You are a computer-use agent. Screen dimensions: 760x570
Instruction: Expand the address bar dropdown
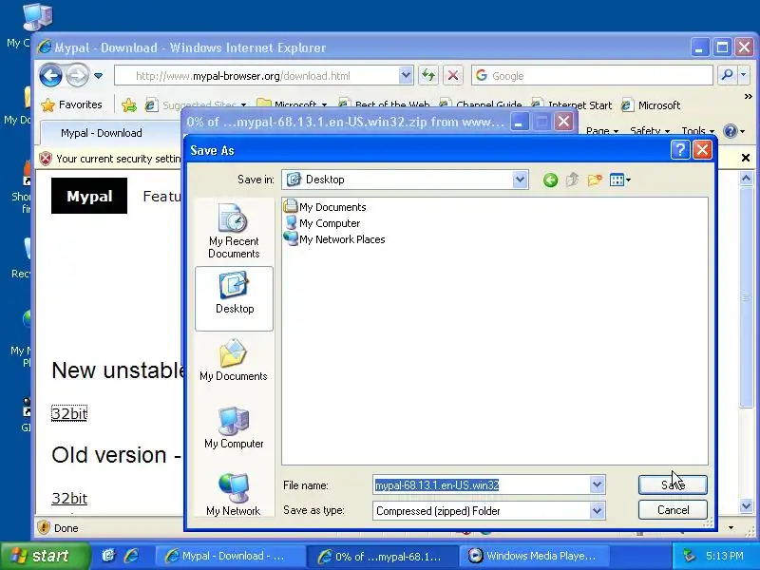point(406,75)
